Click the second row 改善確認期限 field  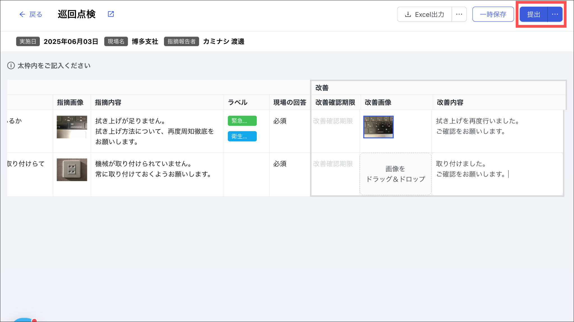[333, 164]
